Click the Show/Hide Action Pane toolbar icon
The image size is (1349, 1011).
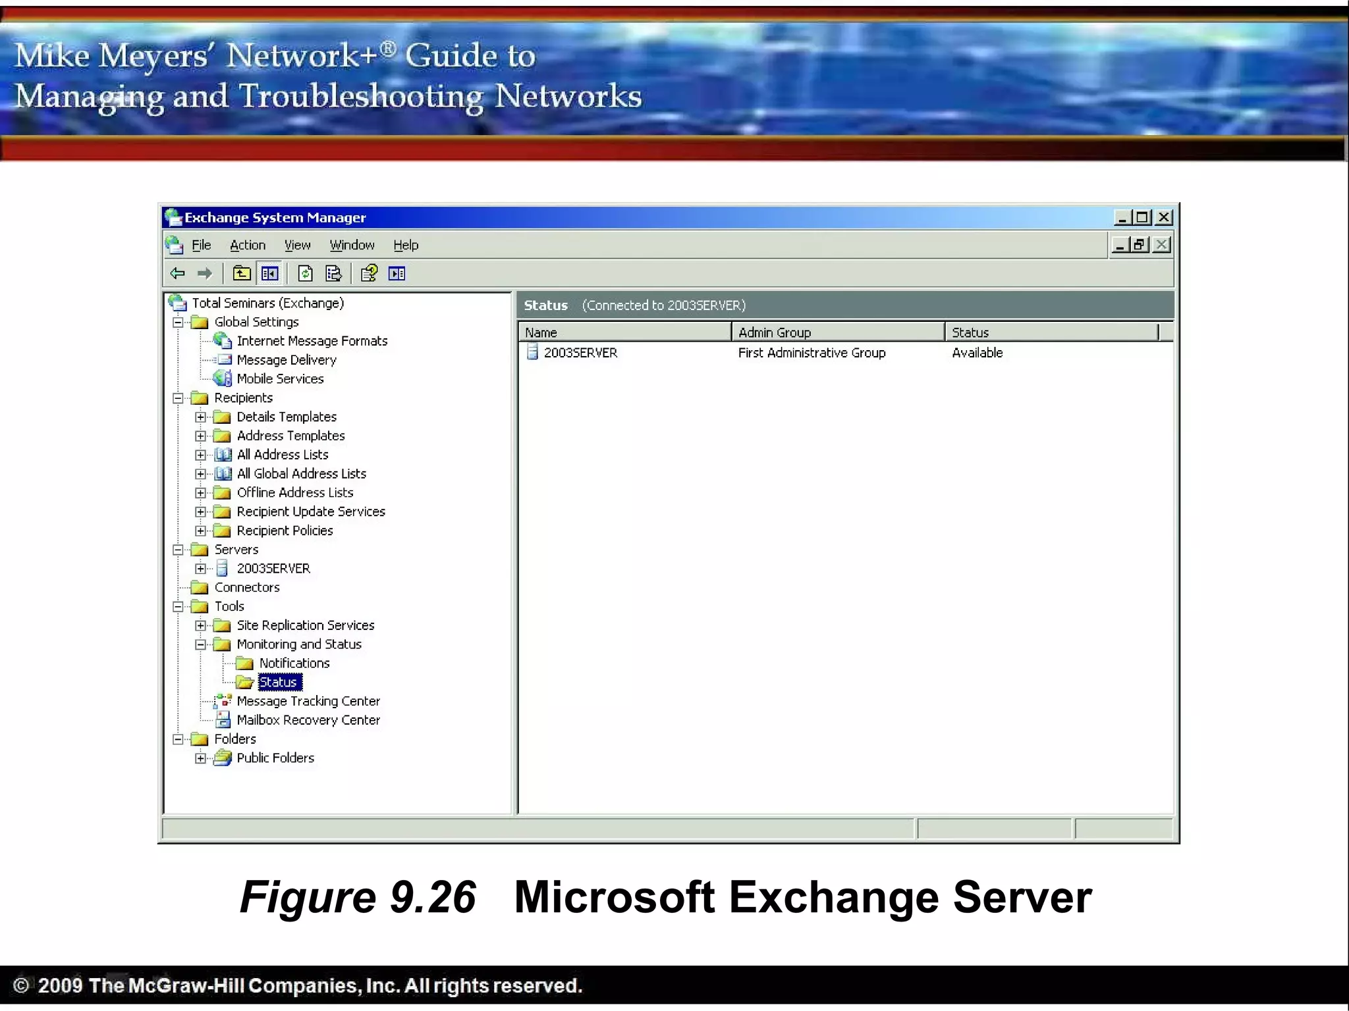pyautogui.click(x=397, y=273)
